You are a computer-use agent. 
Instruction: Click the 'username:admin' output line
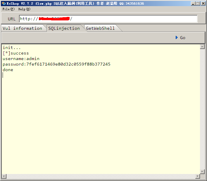(21, 59)
